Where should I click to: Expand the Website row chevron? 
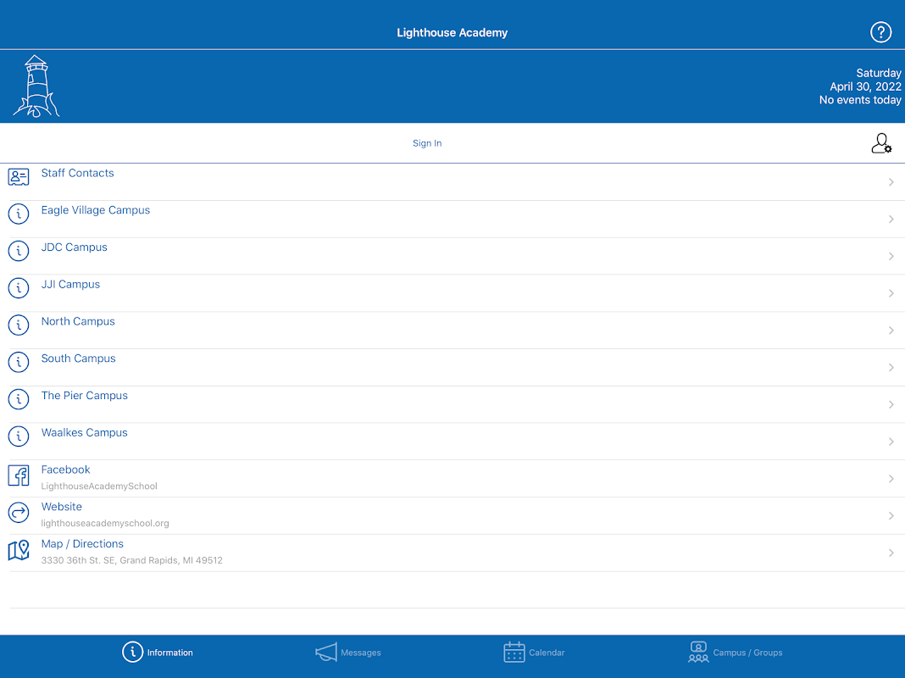point(891,516)
